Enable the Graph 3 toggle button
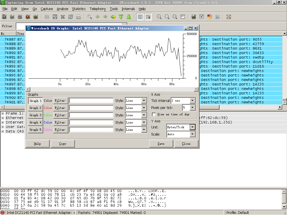The height and width of the screenshot is (215, 287). coord(36,115)
